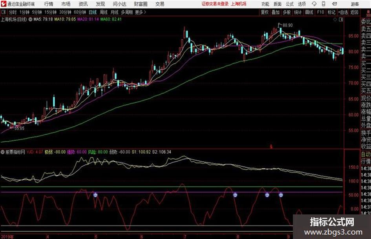This screenshot has height=239, width=371.
Task: Toggle the left panel icon in period bar
Action: point(3,12)
